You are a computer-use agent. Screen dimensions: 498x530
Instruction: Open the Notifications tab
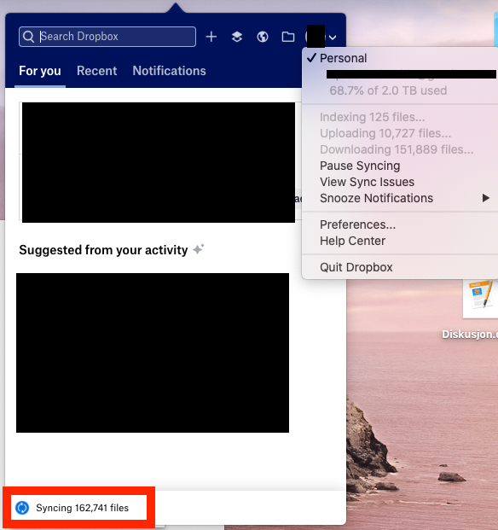pos(169,71)
